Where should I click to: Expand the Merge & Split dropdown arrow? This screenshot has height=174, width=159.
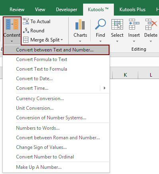point(62,40)
